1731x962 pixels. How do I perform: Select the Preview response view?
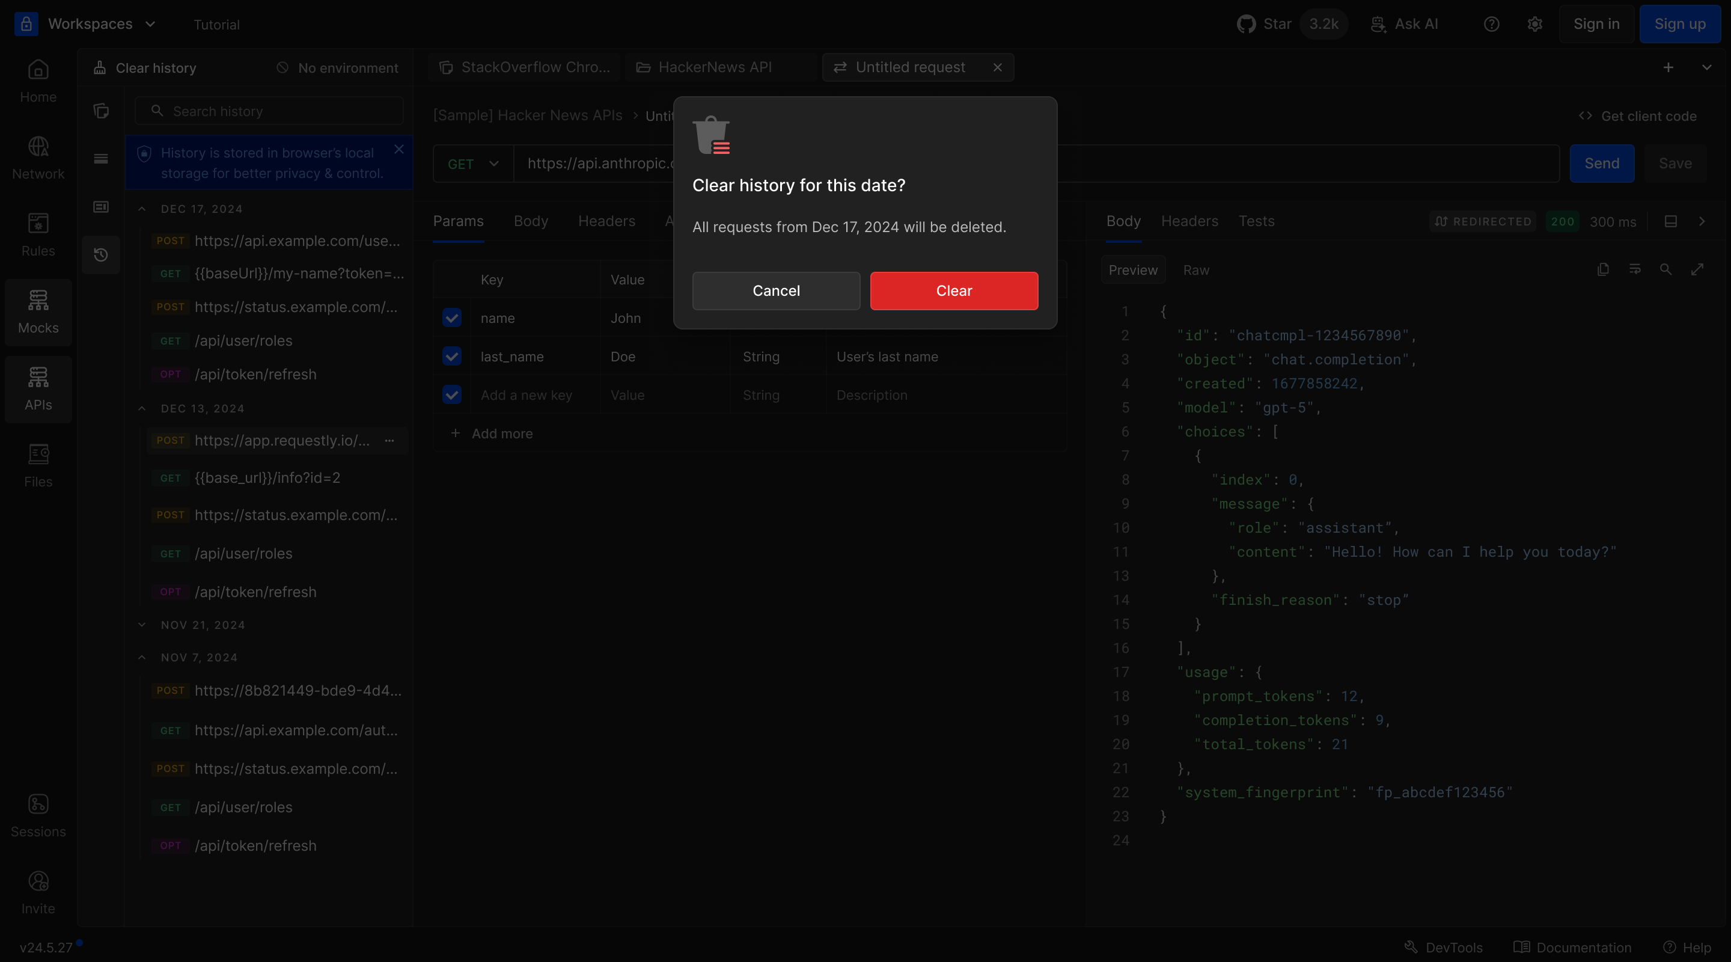click(x=1133, y=269)
